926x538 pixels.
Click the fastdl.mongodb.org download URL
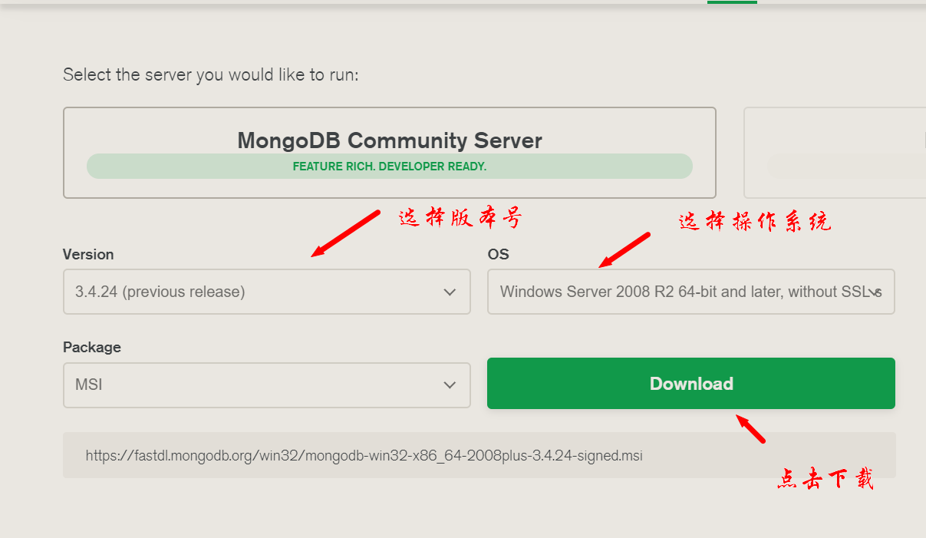(x=364, y=455)
